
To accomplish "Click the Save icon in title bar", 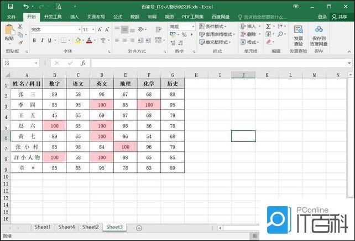I will click(11, 7).
